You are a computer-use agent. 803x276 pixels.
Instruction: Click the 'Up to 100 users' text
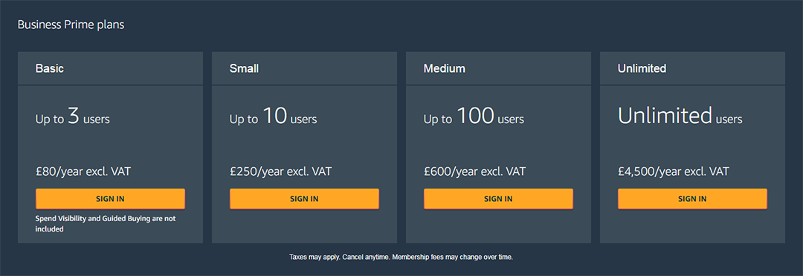474,117
